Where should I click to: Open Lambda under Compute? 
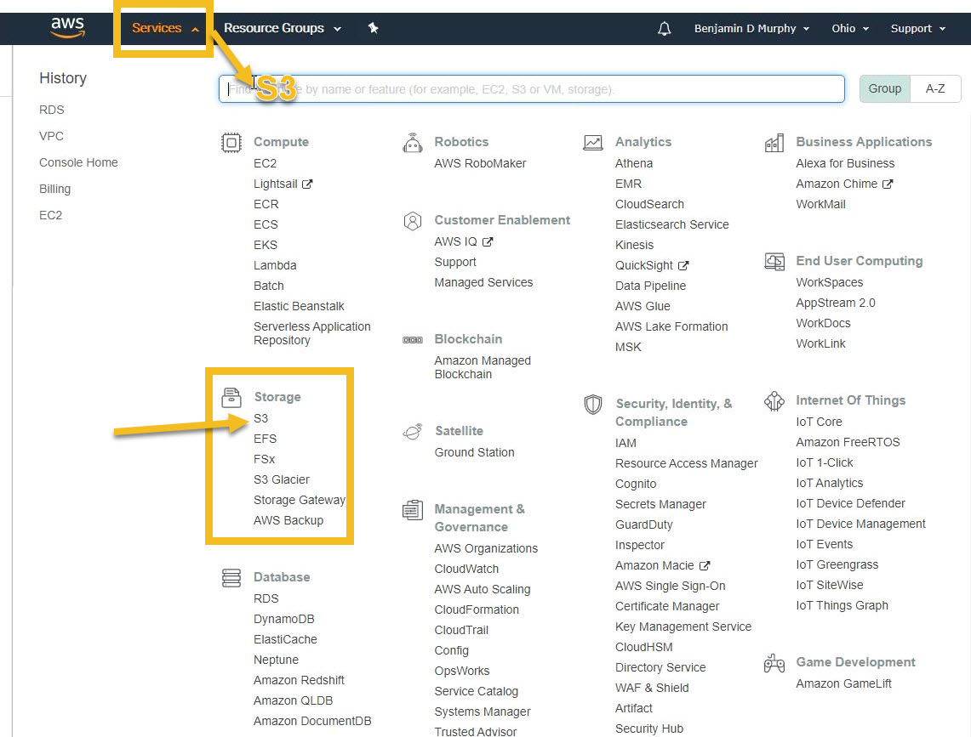pos(275,265)
